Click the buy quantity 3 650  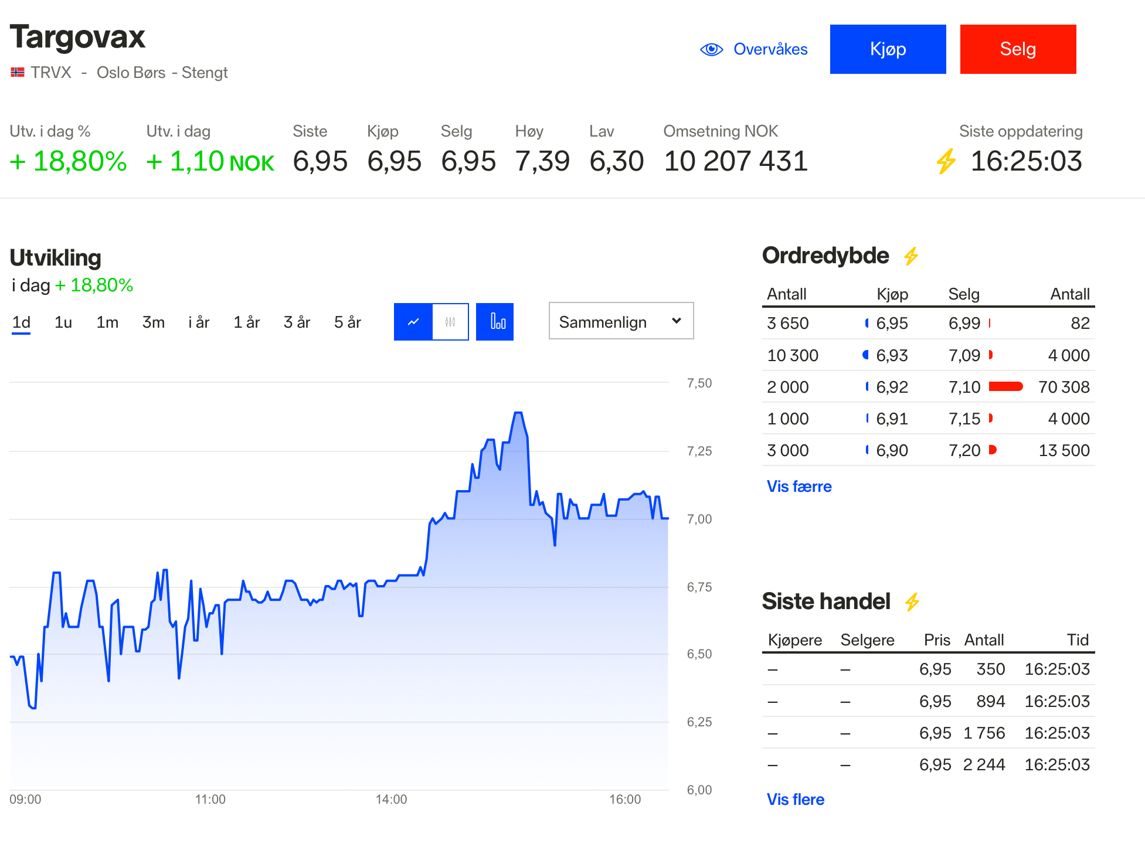787,323
